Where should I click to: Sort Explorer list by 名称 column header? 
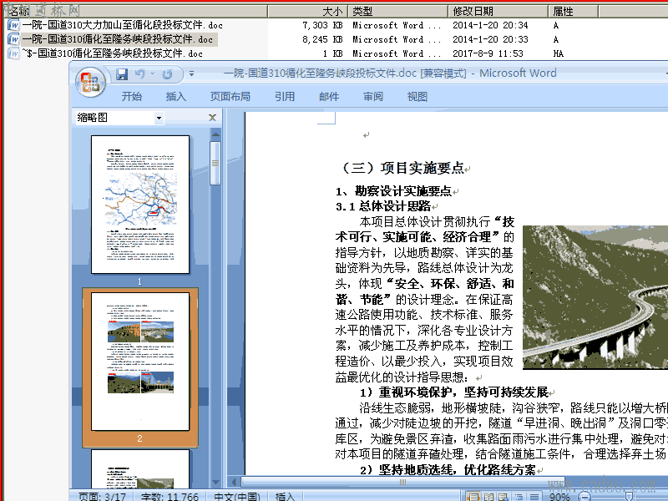(136, 12)
